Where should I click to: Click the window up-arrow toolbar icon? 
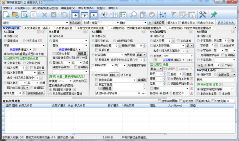point(84,15)
